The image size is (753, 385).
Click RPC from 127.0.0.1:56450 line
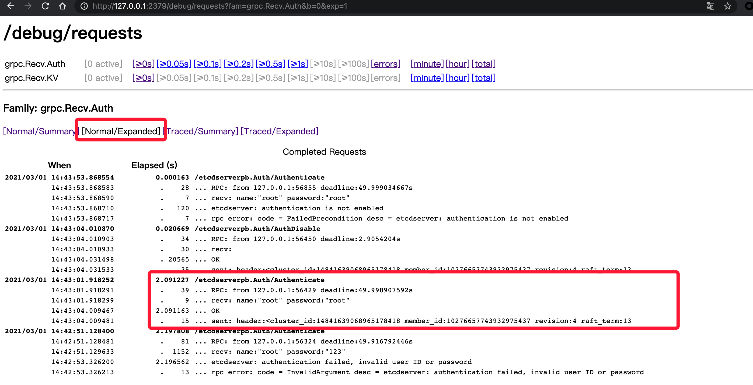[x=305, y=239]
